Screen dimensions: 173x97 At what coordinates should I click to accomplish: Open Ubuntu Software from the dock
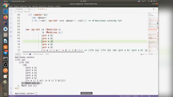click(5, 47)
